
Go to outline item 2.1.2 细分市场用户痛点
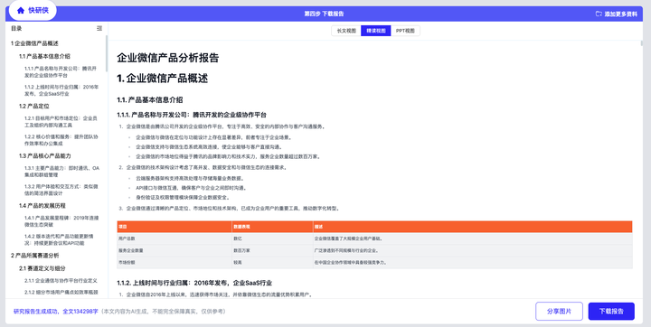click(61, 292)
